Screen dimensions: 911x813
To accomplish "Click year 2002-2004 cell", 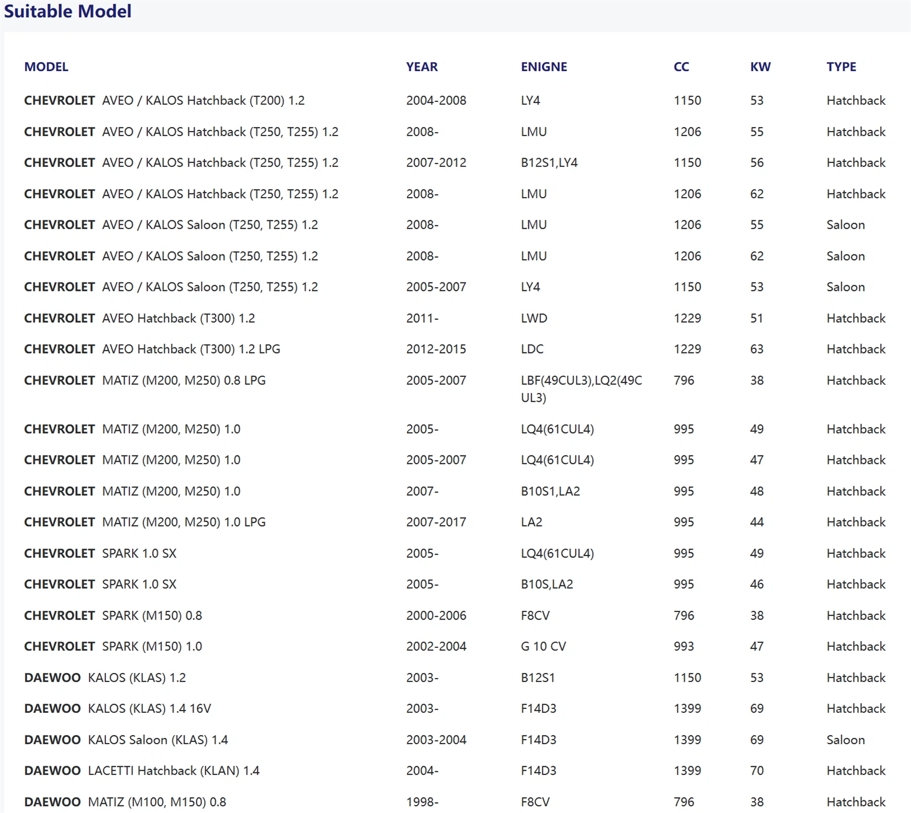I will (x=436, y=646).
